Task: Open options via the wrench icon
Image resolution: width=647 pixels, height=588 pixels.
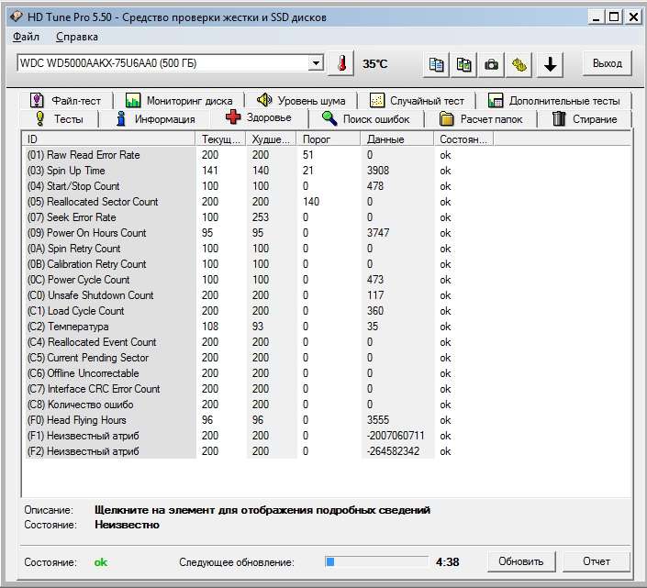Action: [x=519, y=64]
